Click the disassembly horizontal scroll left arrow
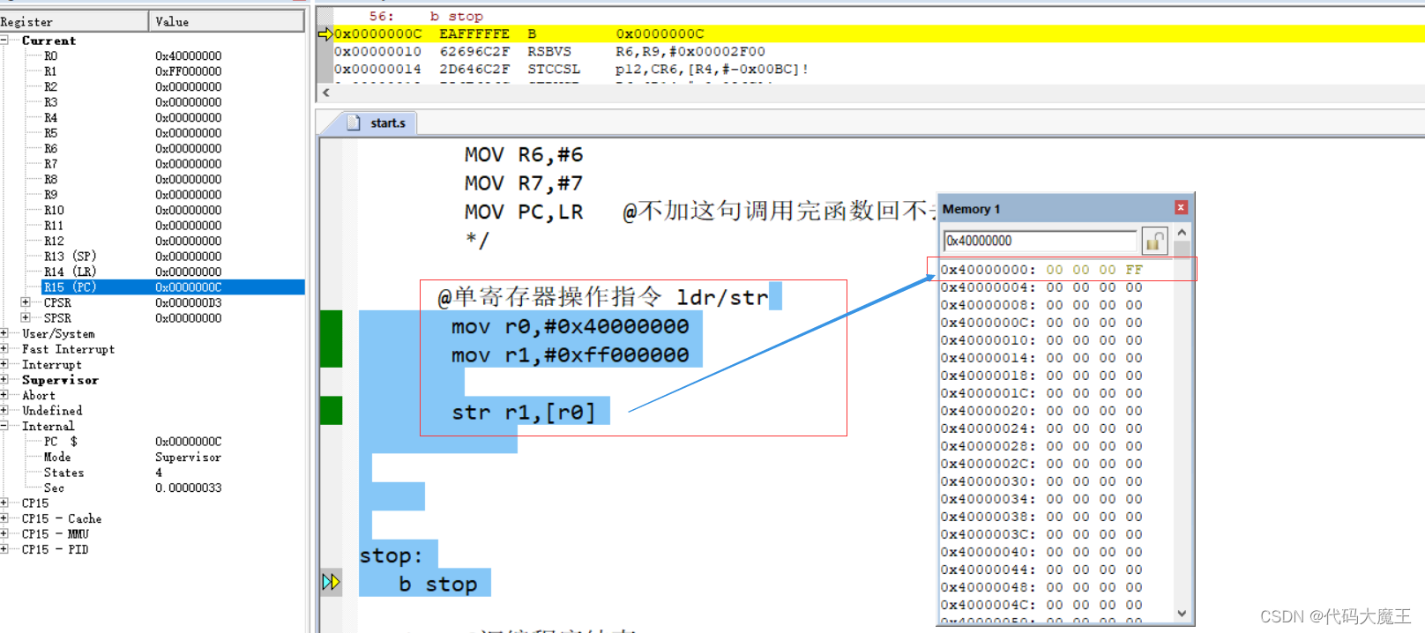 (x=326, y=93)
